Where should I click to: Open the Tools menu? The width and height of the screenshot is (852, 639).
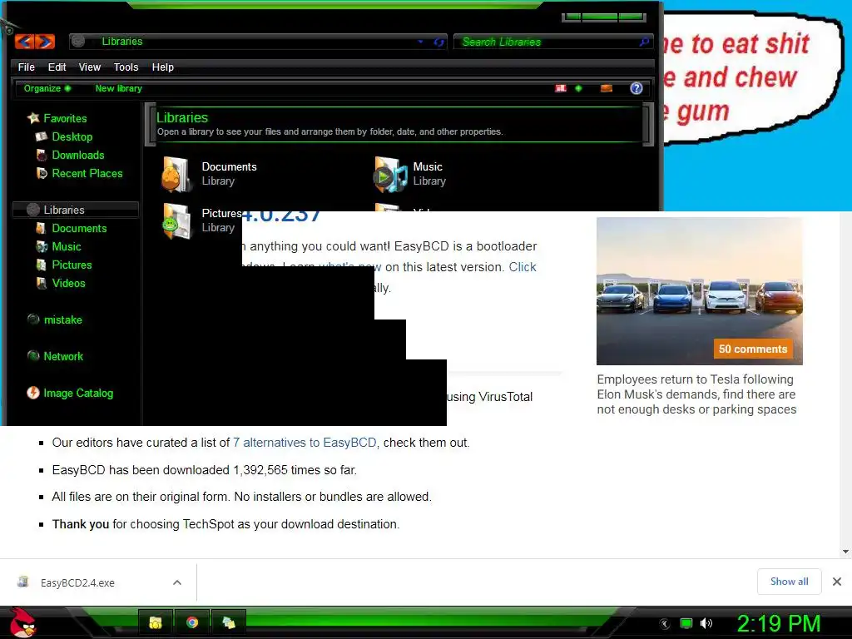126,67
